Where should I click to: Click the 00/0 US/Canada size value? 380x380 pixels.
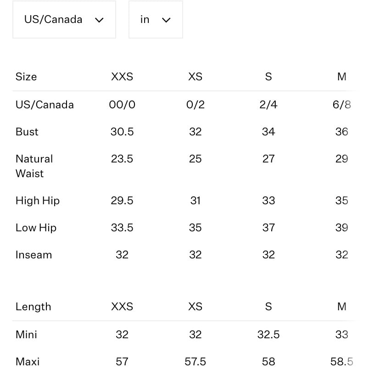point(122,105)
